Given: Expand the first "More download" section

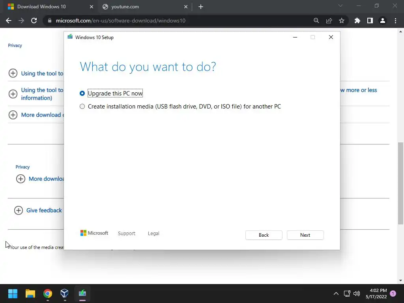Looking at the screenshot, I should pos(13,115).
